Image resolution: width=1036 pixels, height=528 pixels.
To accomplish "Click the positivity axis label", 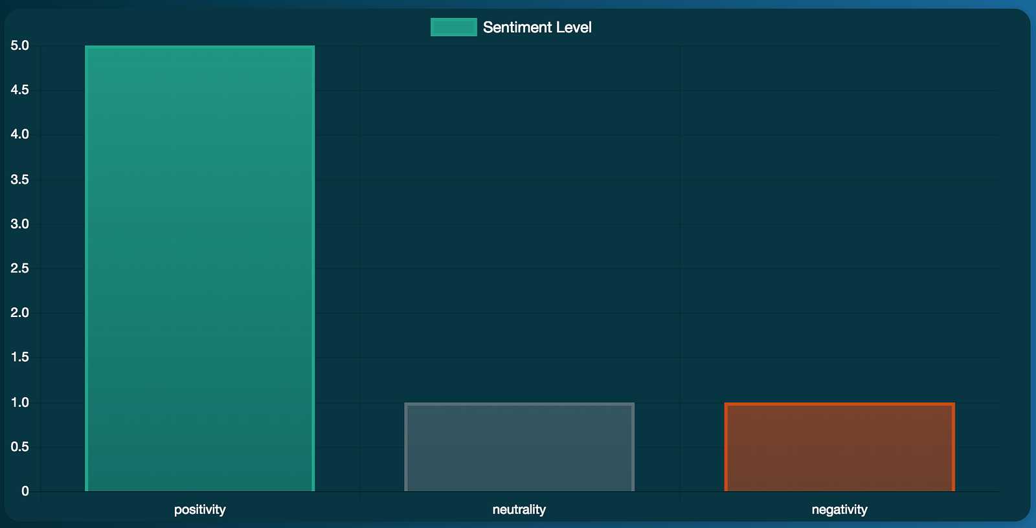I will 200,510.
